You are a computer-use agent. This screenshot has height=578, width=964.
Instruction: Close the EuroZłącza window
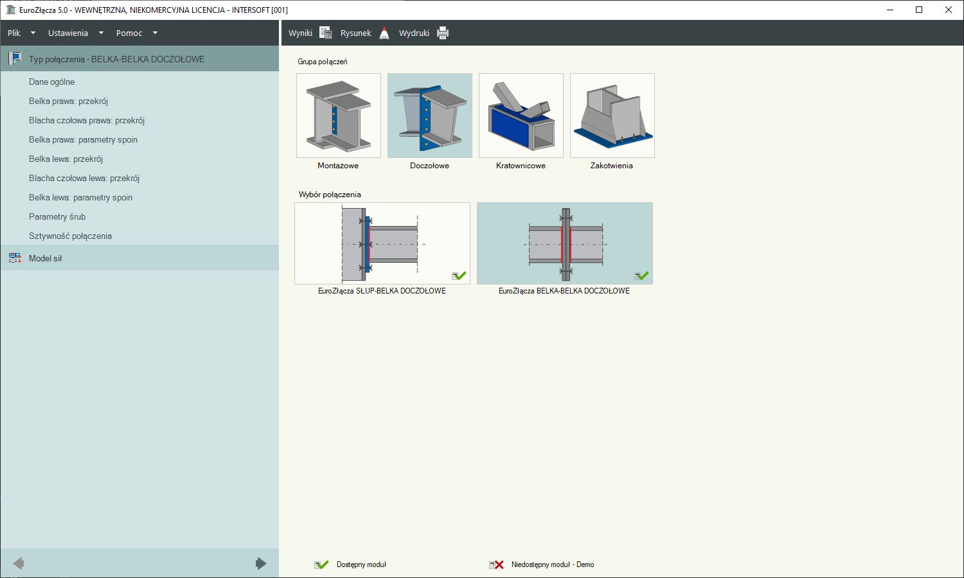pyautogui.click(x=949, y=10)
